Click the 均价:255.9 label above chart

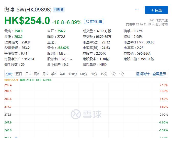click(11, 80)
